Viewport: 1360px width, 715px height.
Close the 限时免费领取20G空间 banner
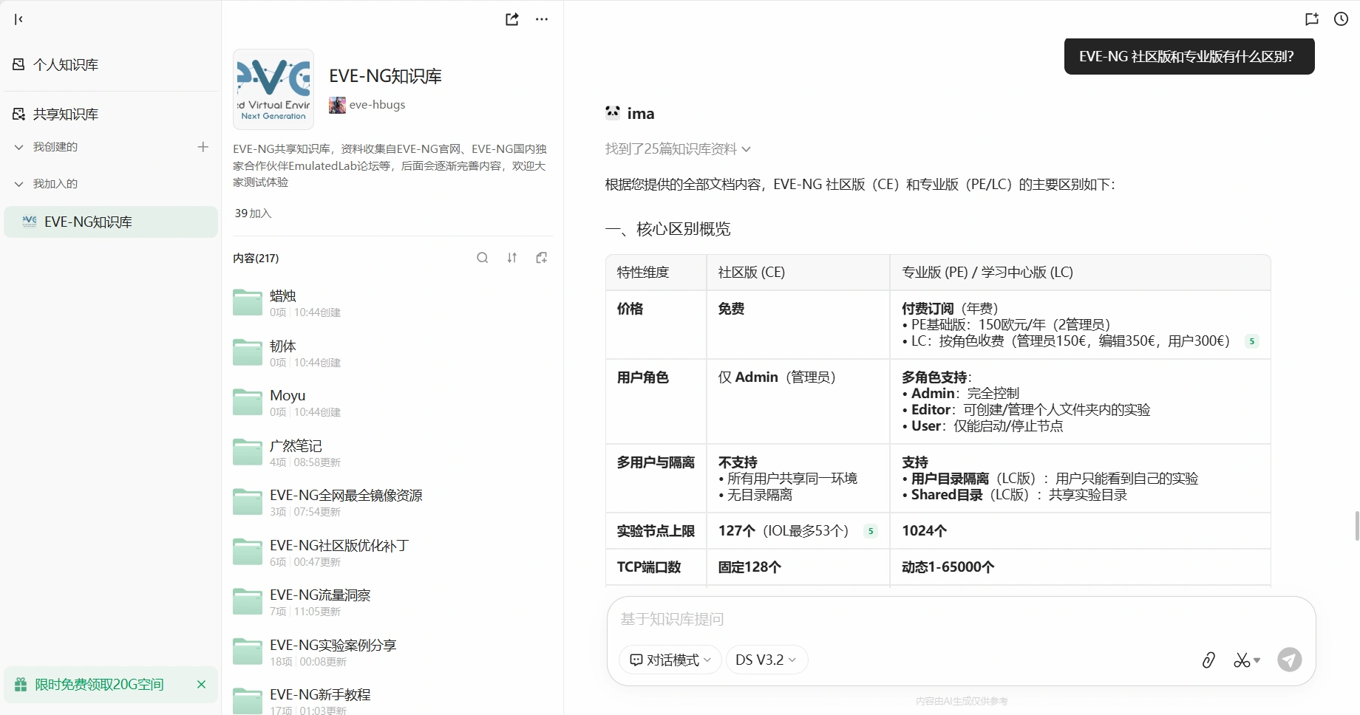(x=201, y=685)
